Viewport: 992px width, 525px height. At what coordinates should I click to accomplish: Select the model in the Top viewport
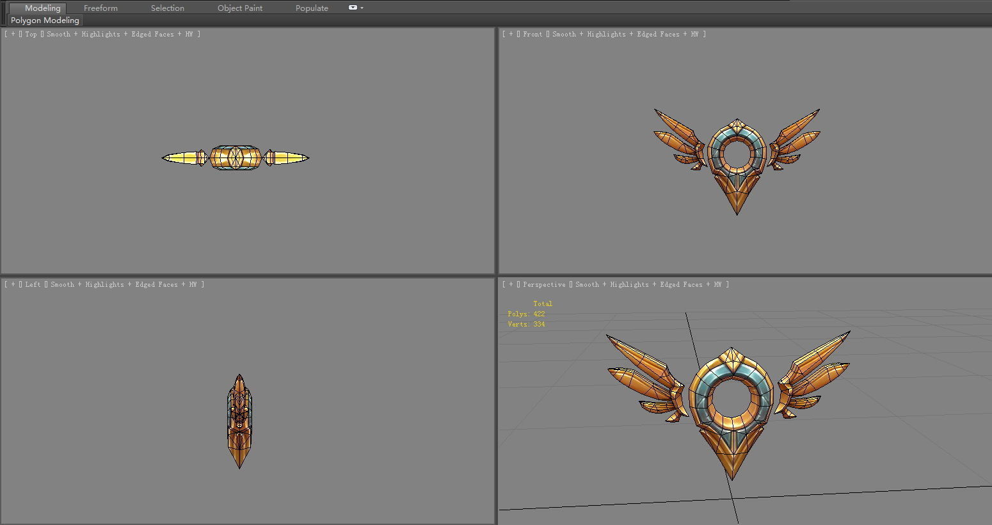click(236, 157)
